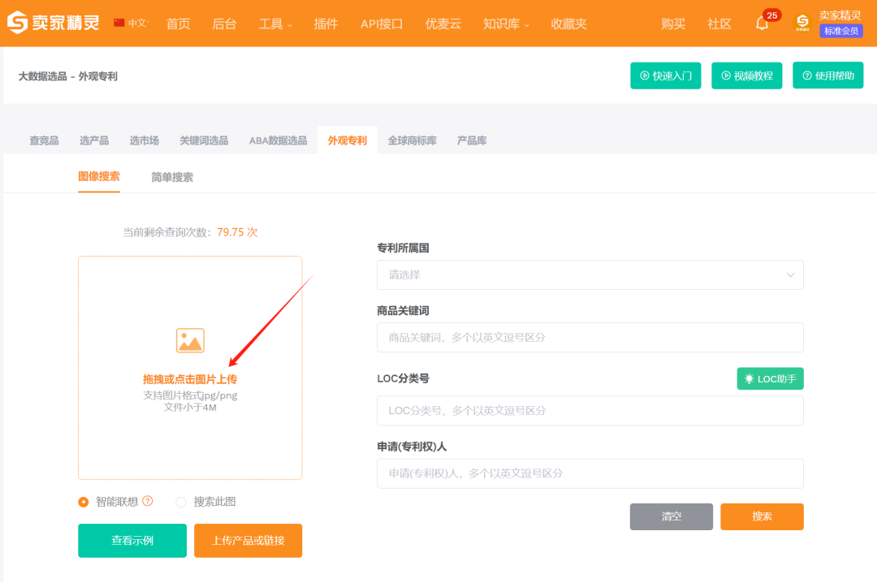Click the China flag language icon
Screen dimensions: 877x583
click(x=119, y=23)
